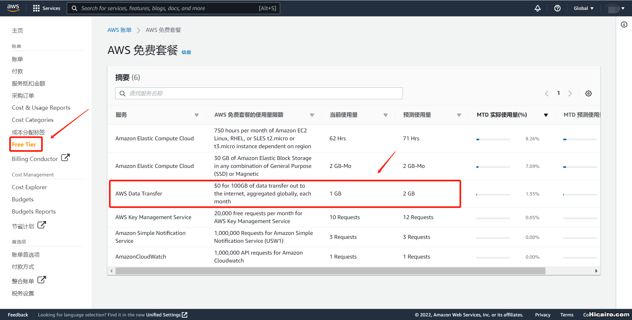632x320 pixels.
Task: Open the Terms footer link
Action: click(567, 315)
